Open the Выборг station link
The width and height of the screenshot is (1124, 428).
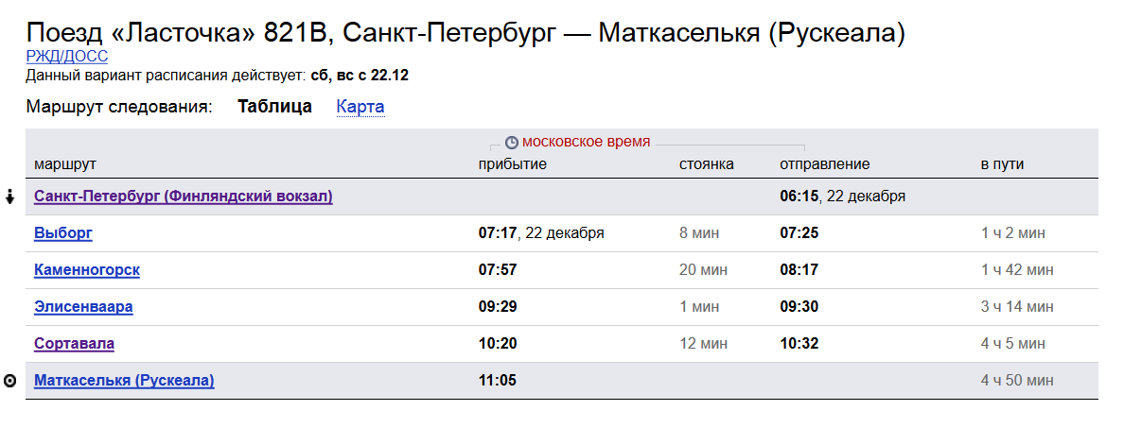[63, 233]
